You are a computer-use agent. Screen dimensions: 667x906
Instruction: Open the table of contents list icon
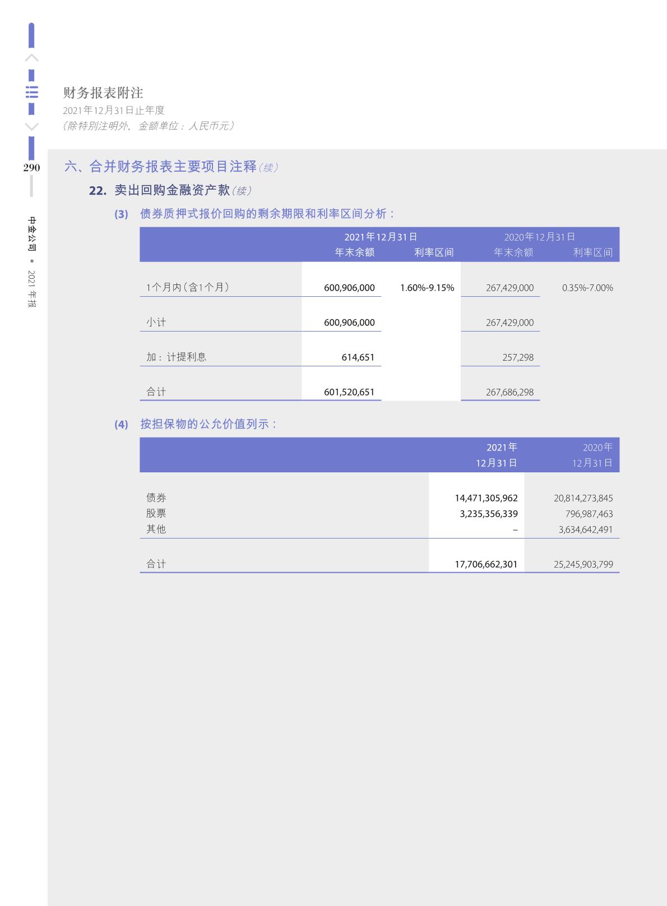(x=32, y=93)
